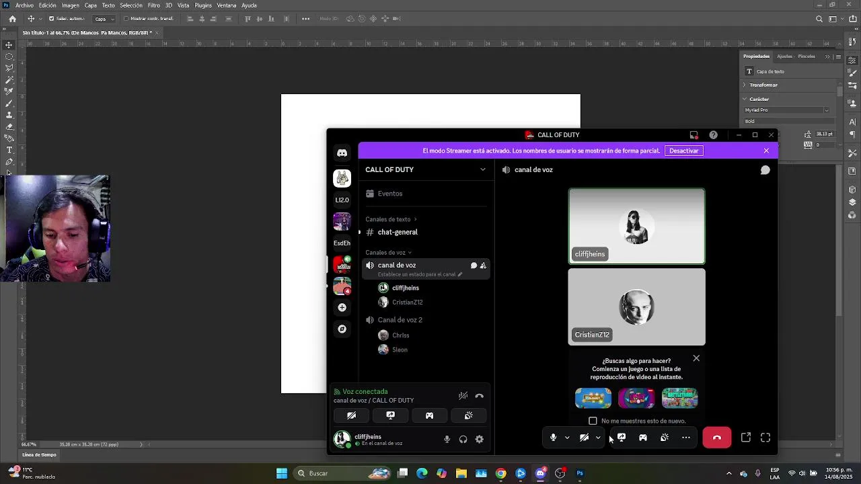Show voice channel chat bubble in header
Image resolution: width=861 pixels, height=484 pixels.
click(x=765, y=170)
